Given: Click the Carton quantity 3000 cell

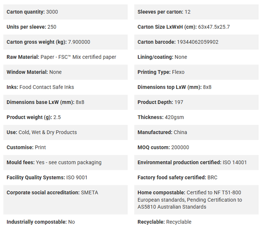Looking at the screenshot, I should (x=65, y=12).
